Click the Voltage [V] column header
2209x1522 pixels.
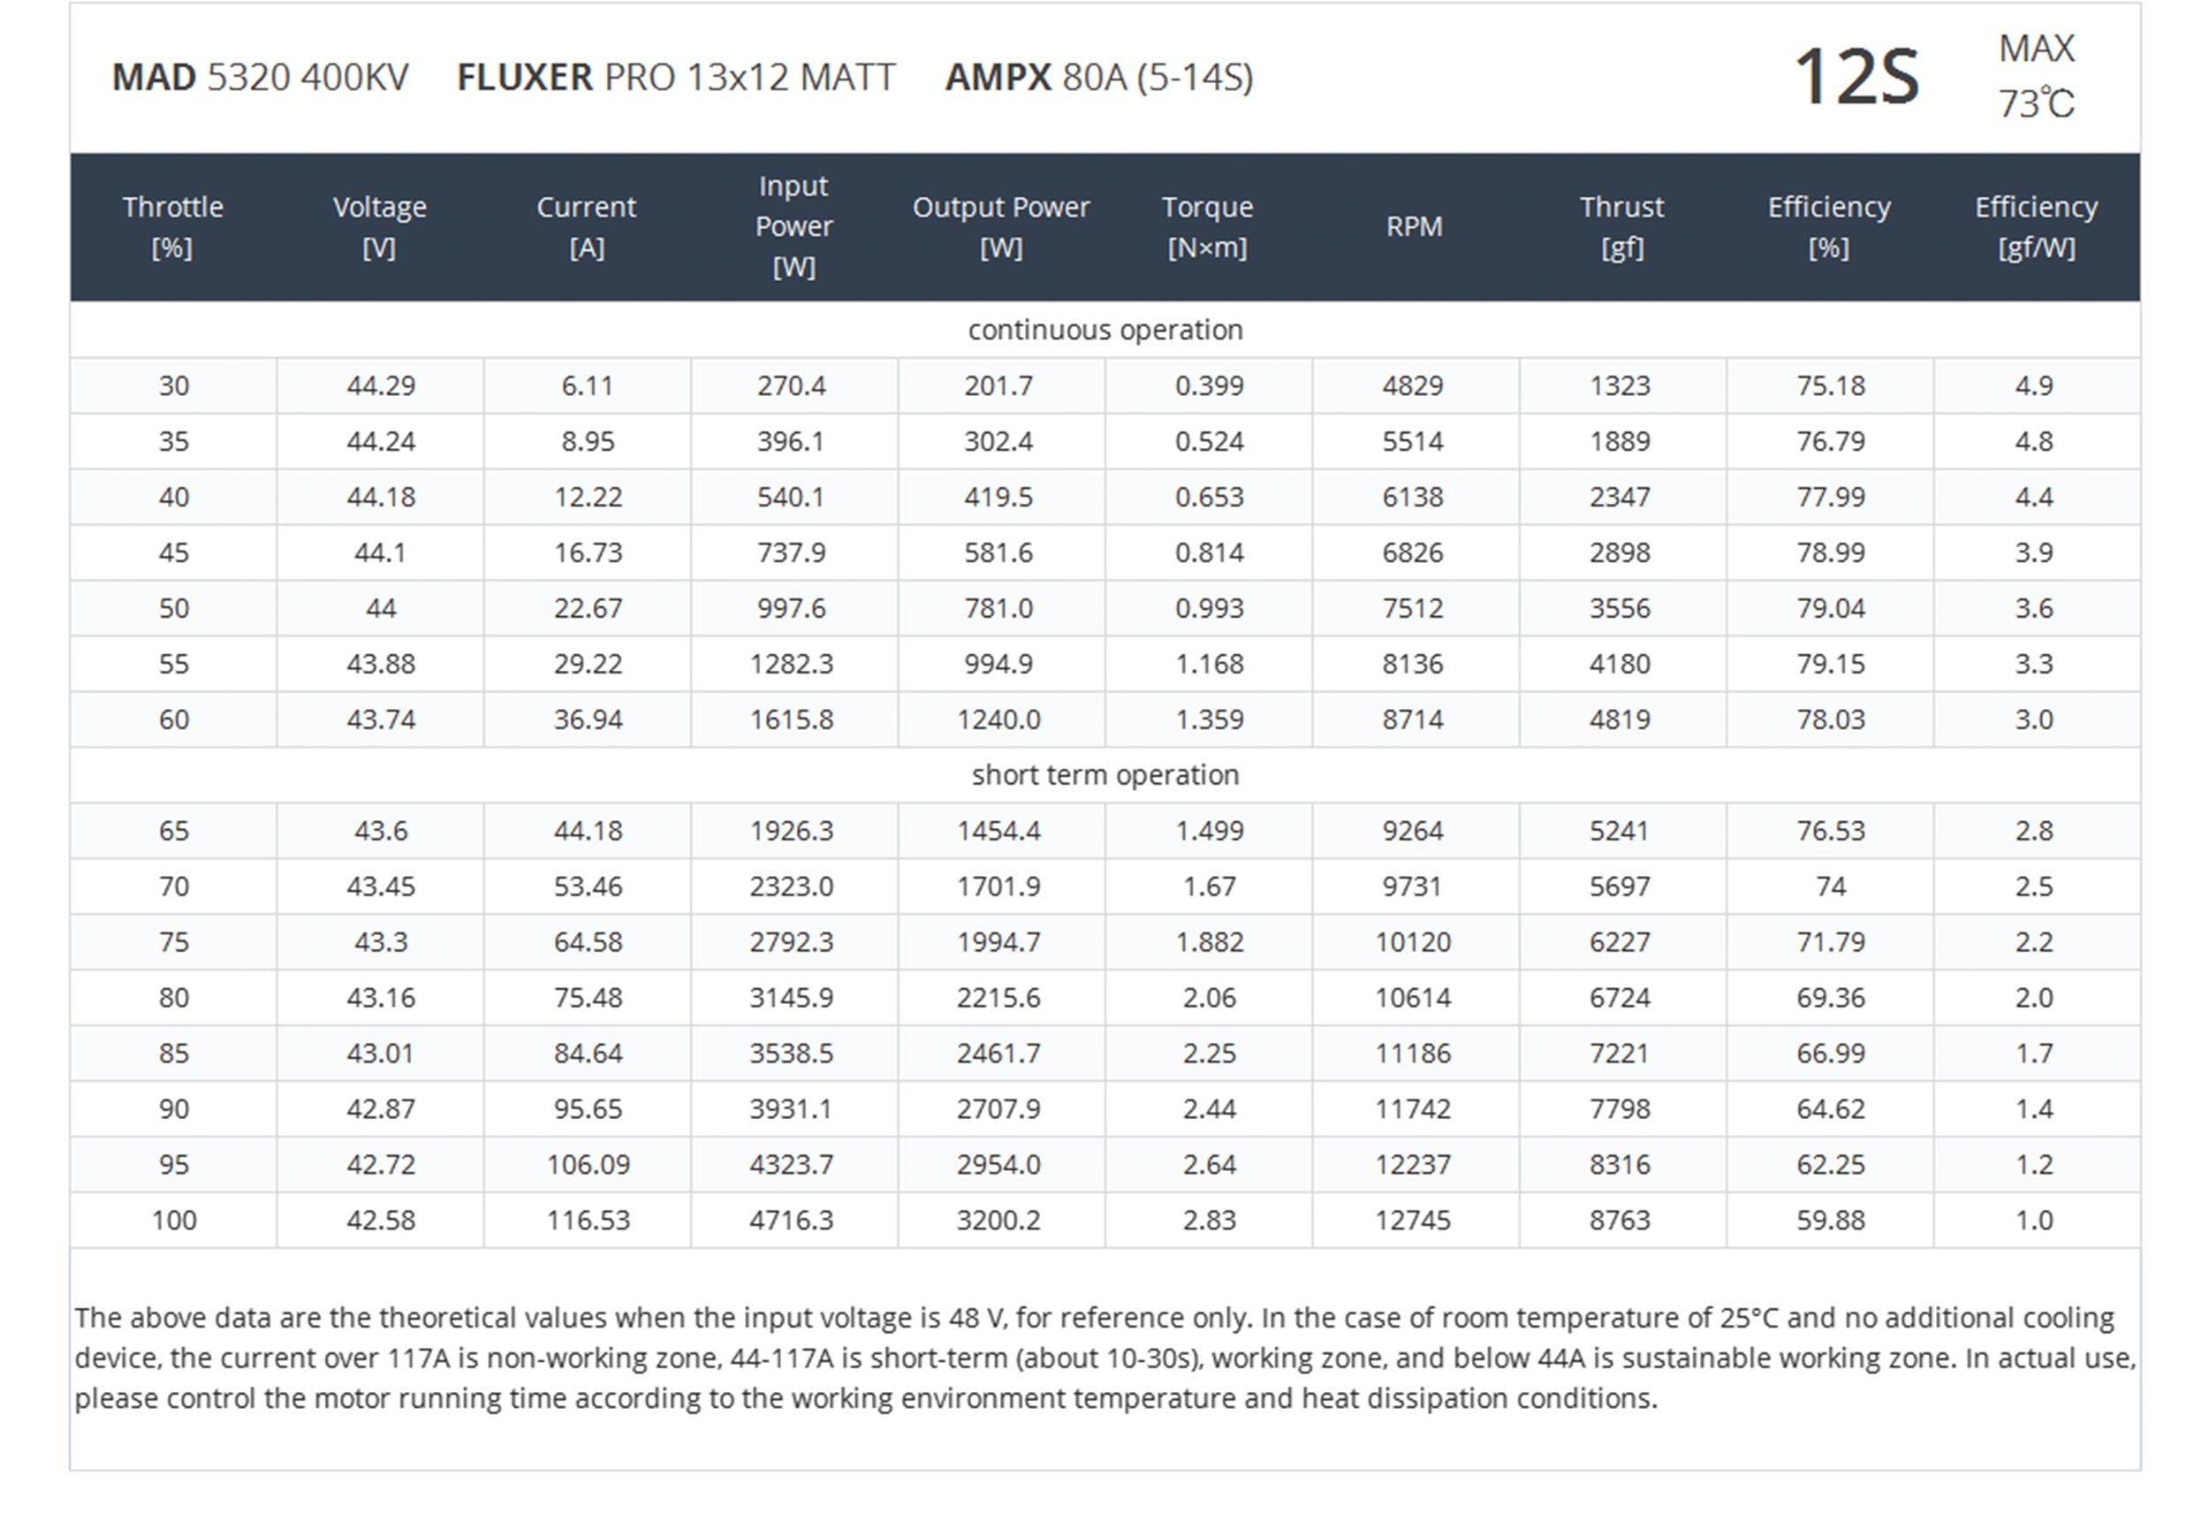click(379, 227)
